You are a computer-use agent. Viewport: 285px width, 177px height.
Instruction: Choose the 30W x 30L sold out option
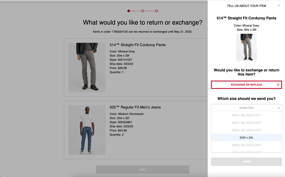tap(246, 145)
